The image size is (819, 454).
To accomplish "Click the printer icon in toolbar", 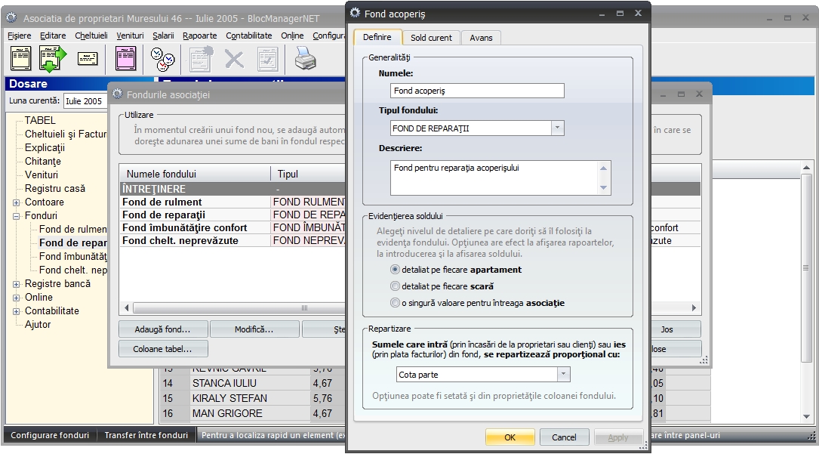I will point(305,58).
